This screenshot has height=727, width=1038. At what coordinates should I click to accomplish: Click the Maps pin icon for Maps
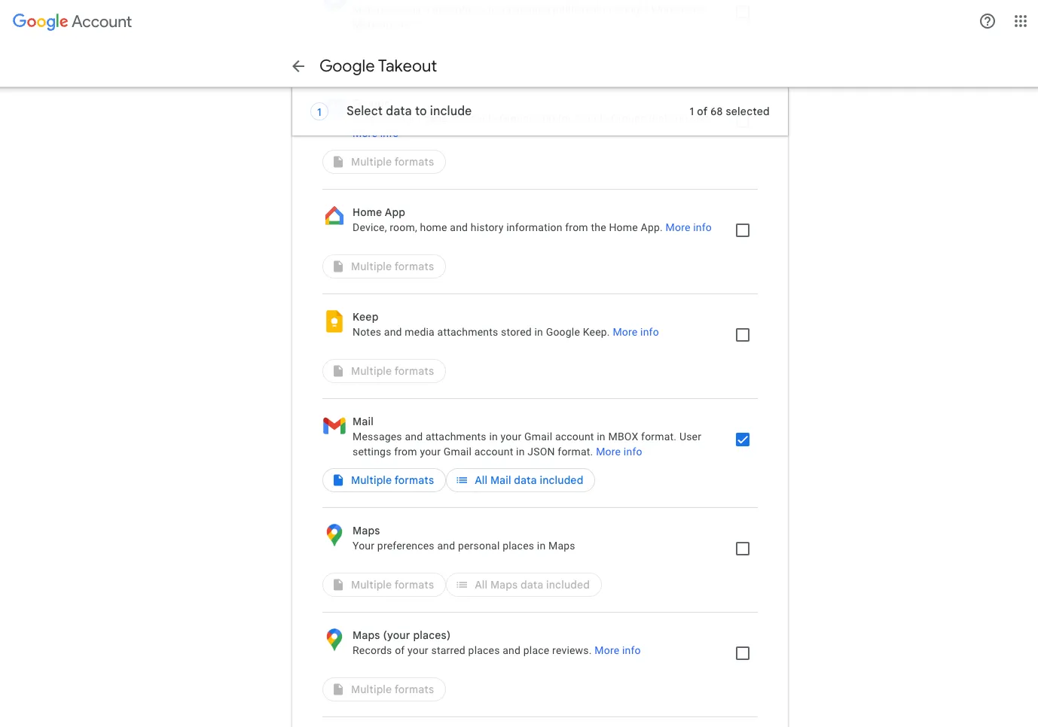[334, 535]
